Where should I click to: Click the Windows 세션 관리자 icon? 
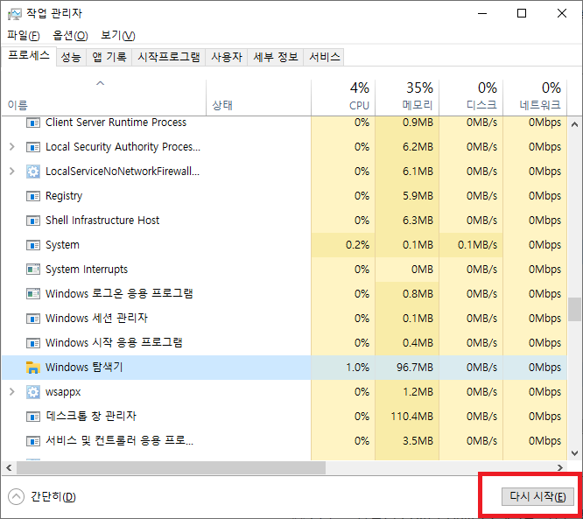click(33, 319)
